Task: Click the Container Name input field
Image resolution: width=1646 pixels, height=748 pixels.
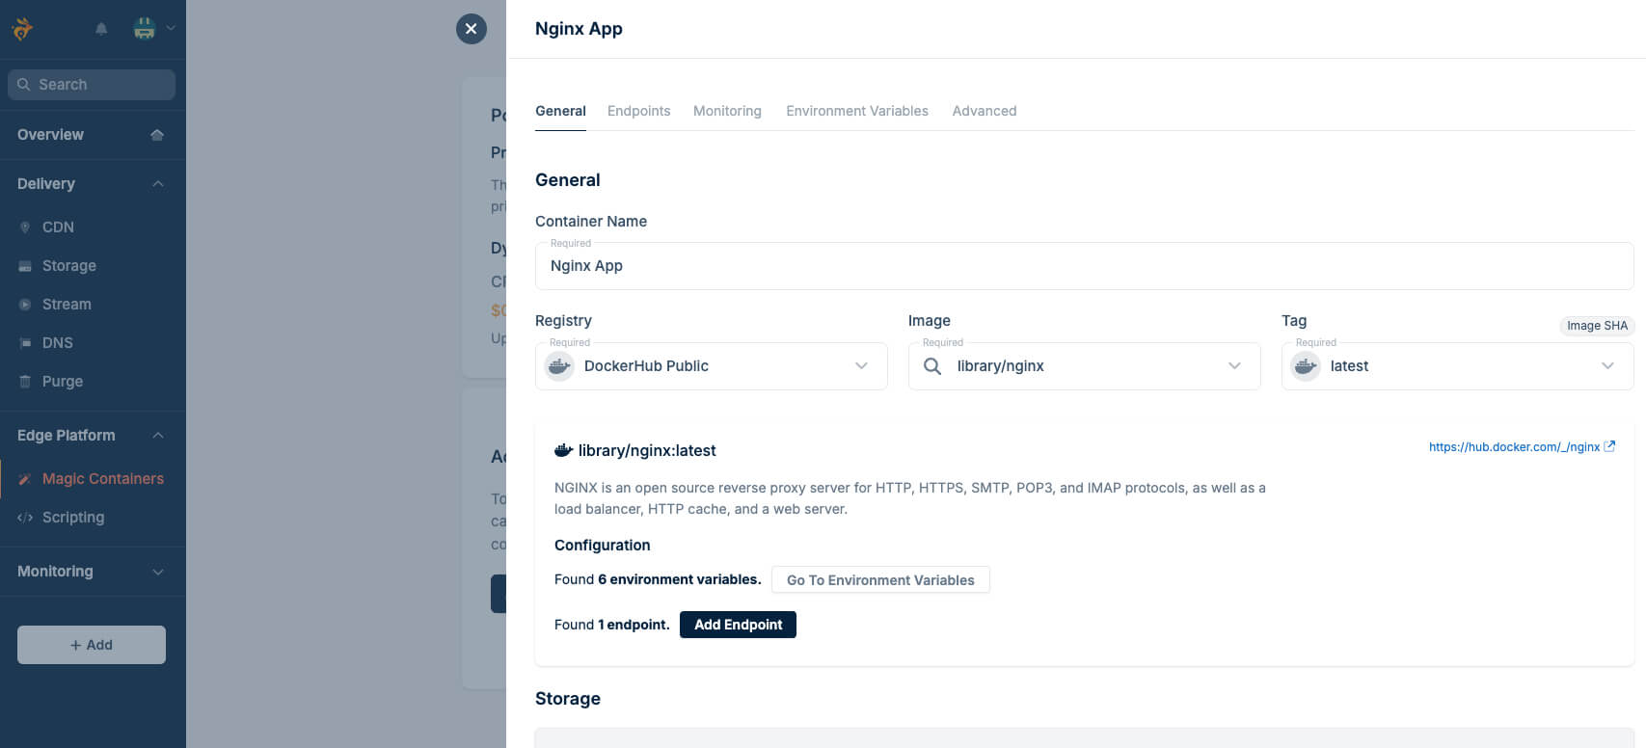Action: 1084,266
